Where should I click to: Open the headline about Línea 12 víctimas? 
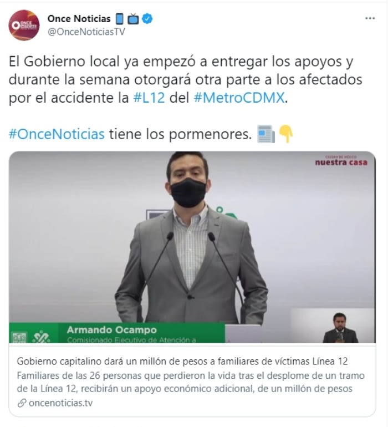[x=182, y=362]
